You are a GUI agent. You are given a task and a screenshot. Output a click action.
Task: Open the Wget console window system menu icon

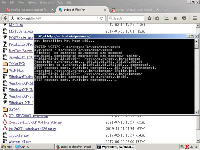click(x=36, y=36)
